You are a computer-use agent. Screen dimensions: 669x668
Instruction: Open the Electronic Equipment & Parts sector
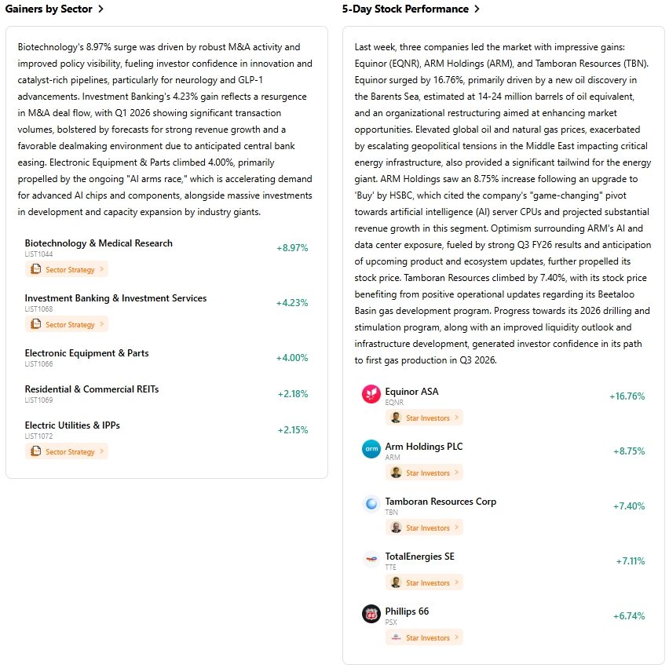tap(86, 353)
